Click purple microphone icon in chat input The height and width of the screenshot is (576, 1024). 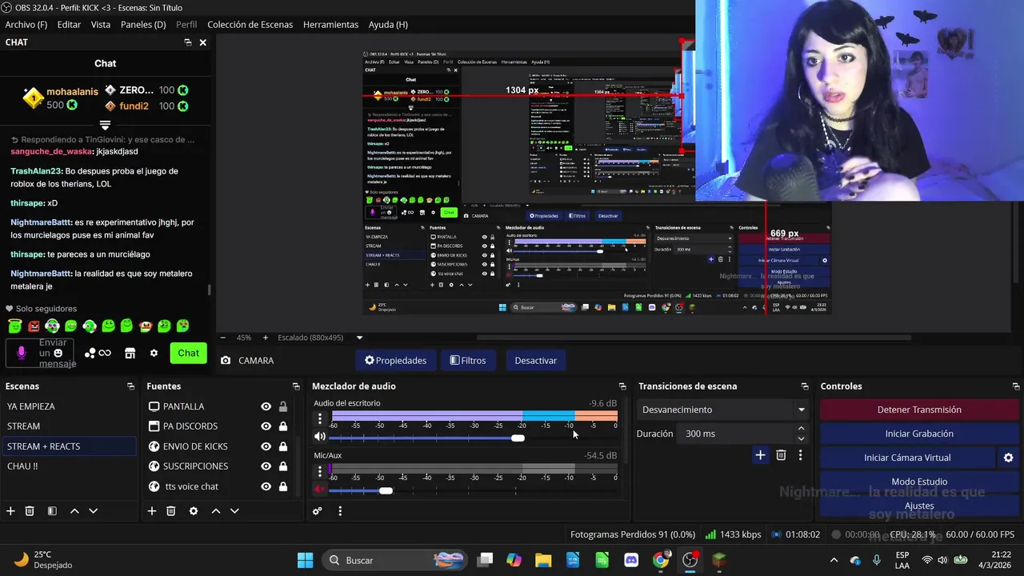pyautogui.click(x=22, y=353)
